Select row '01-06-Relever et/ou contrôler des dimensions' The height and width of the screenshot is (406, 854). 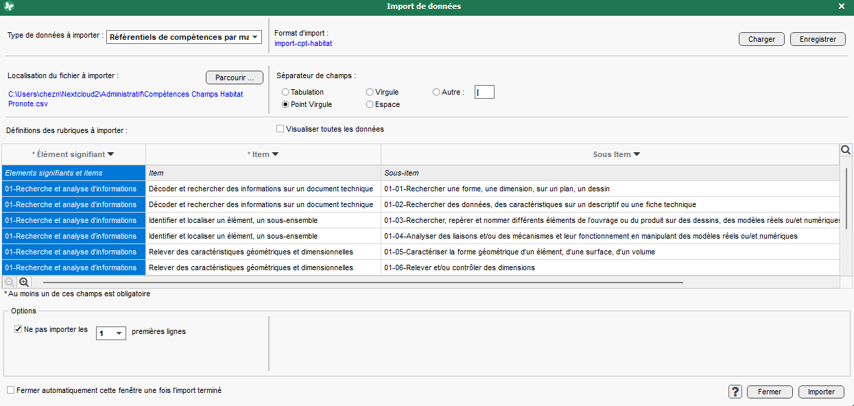610,267
